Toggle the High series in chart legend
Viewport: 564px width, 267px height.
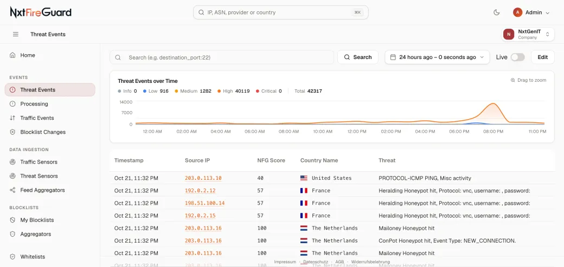[233, 91]
